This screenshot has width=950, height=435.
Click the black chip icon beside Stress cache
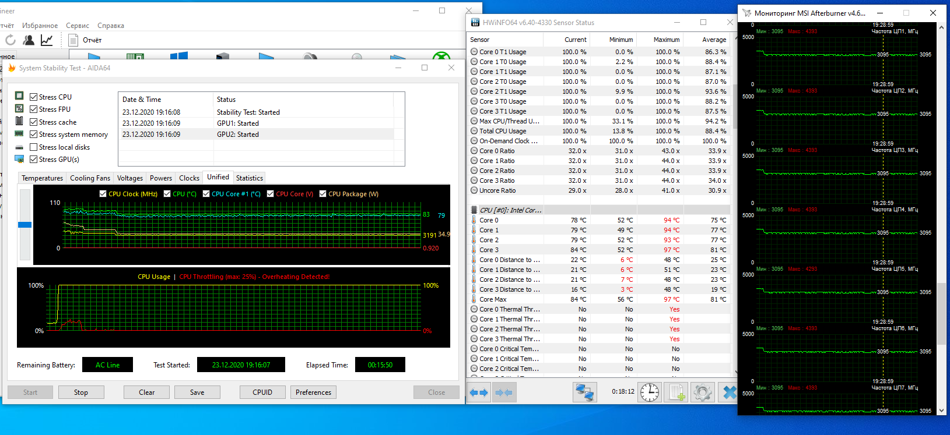(19, 121)
